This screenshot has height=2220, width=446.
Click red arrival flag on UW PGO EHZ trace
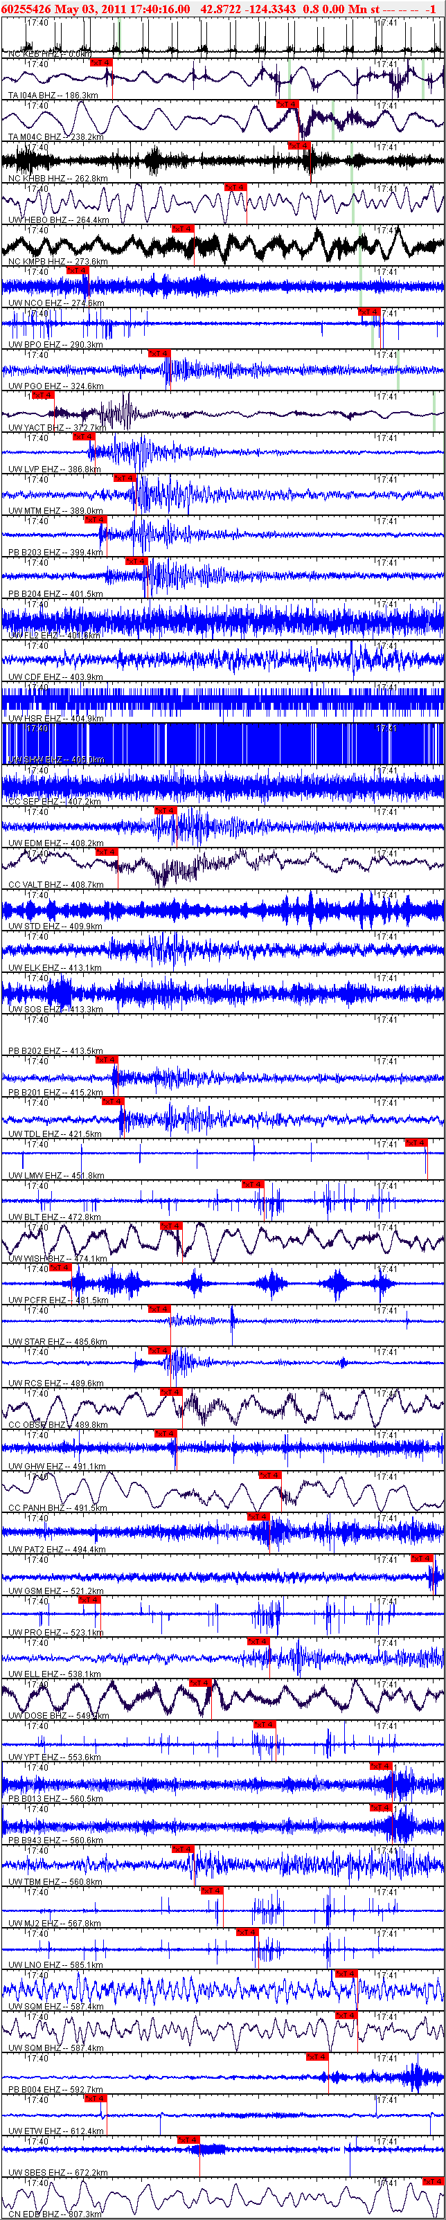click(159, 353)
